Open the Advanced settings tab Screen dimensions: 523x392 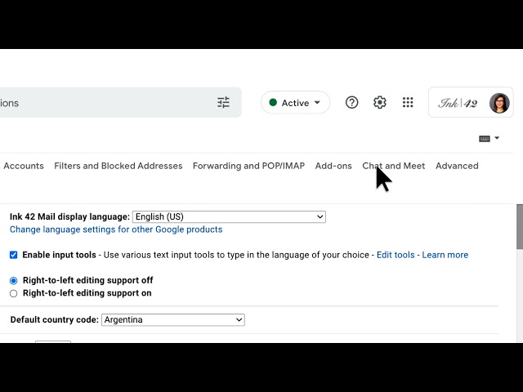click(457, 166)
